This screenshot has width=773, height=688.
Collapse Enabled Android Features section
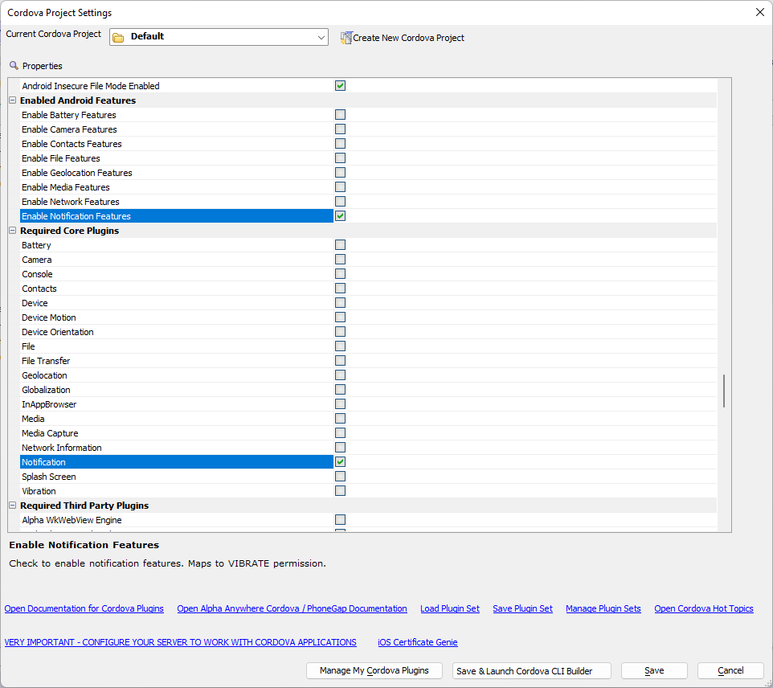click(x=13, y=100)
